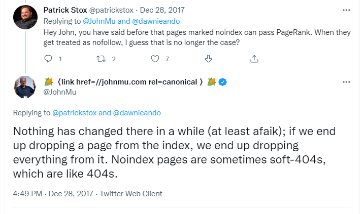
Task: Open the more options menu on Patrick's tweet
Action: tap(346, 10)
